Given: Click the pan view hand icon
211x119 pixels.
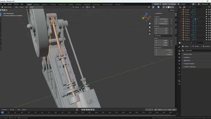Looking at the screenshot, I should pos(150,27).
